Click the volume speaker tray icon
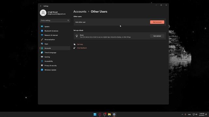Image resolution: width=209 pixels, height=117 pixels. (x=196, y=114)
